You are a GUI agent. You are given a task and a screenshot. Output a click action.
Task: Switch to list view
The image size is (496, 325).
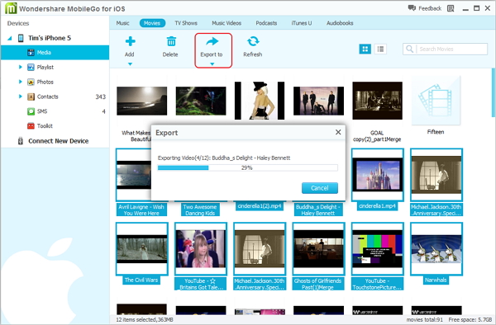point(380,49)
